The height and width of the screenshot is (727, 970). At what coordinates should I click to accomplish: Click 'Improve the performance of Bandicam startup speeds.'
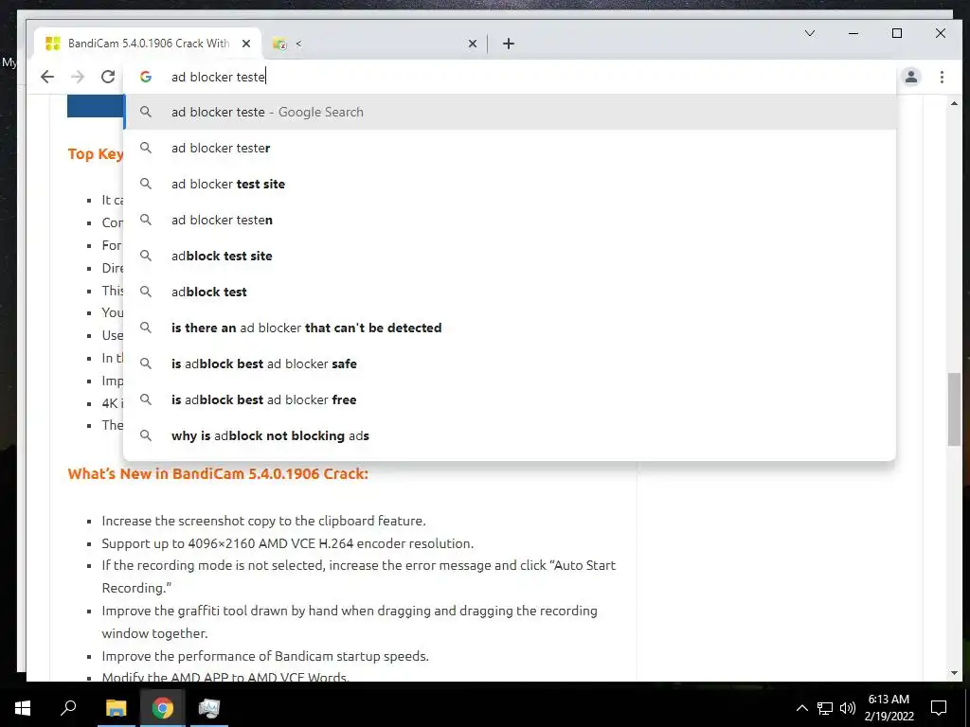click(265, 656)
